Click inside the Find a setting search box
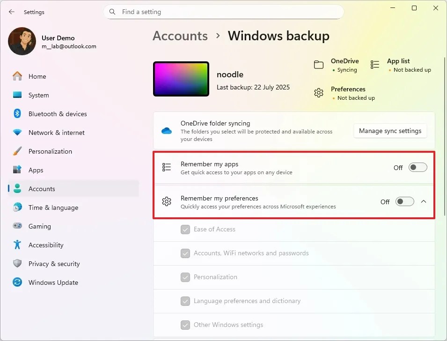447x341 pixels. pos(224,12)
